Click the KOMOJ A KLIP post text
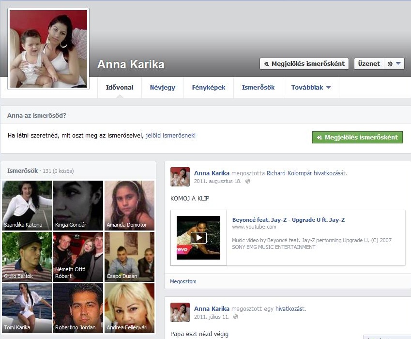This screenshot has width=411, height=339. pos(190,199)
